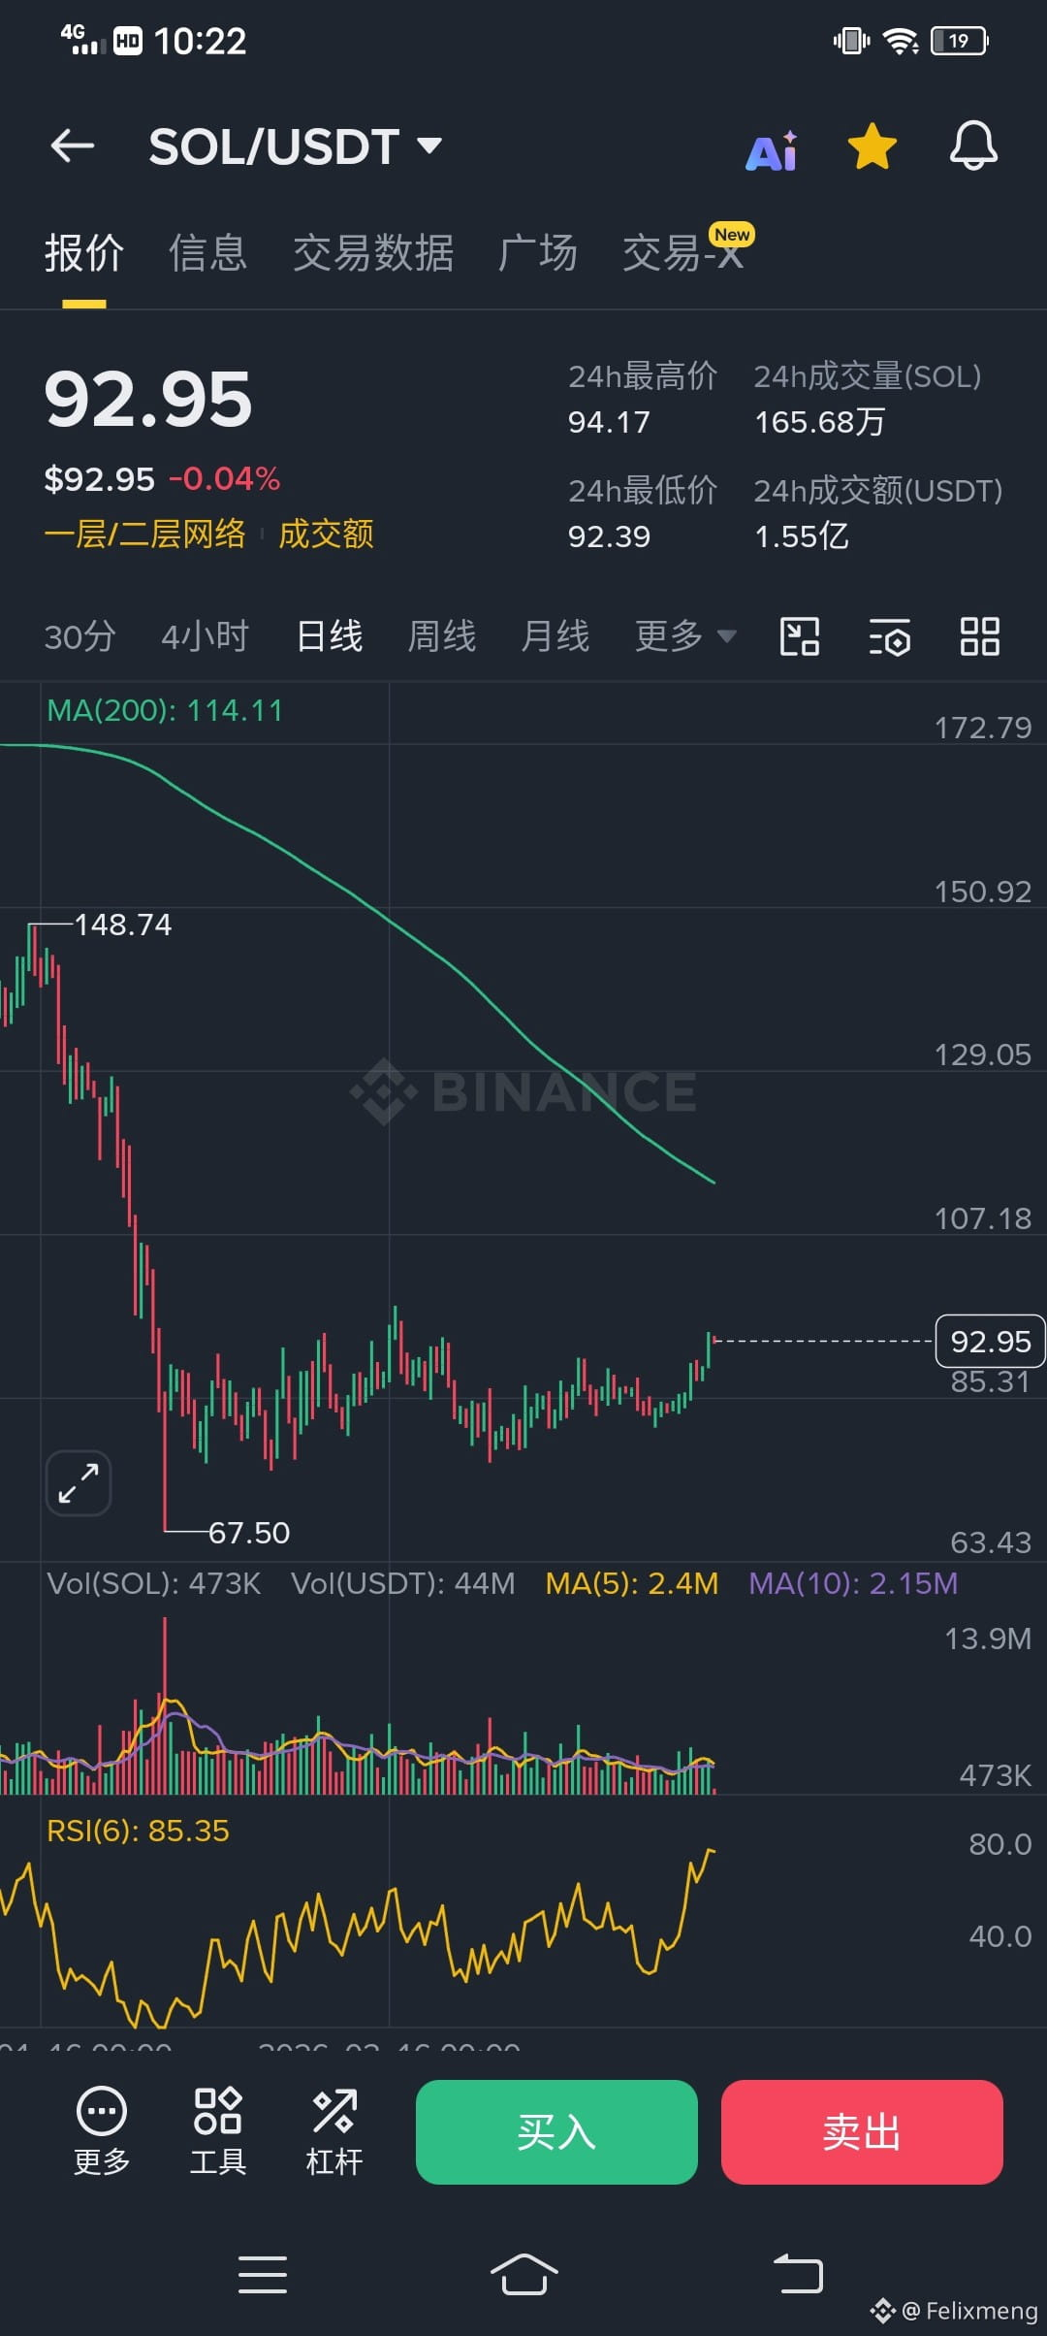Toggle the favorite star for SOL/USDT
Viewport: 1047px width, 2336px height.
pos(872,147)
